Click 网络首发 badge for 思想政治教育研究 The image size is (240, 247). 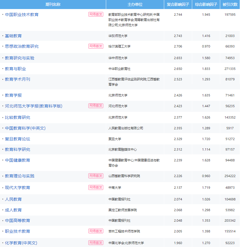[x=96, y=46]
